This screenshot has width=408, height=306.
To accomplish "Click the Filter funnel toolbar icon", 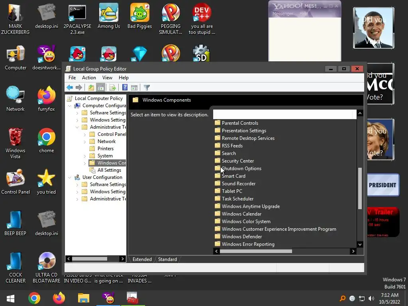I will (147, 87).
